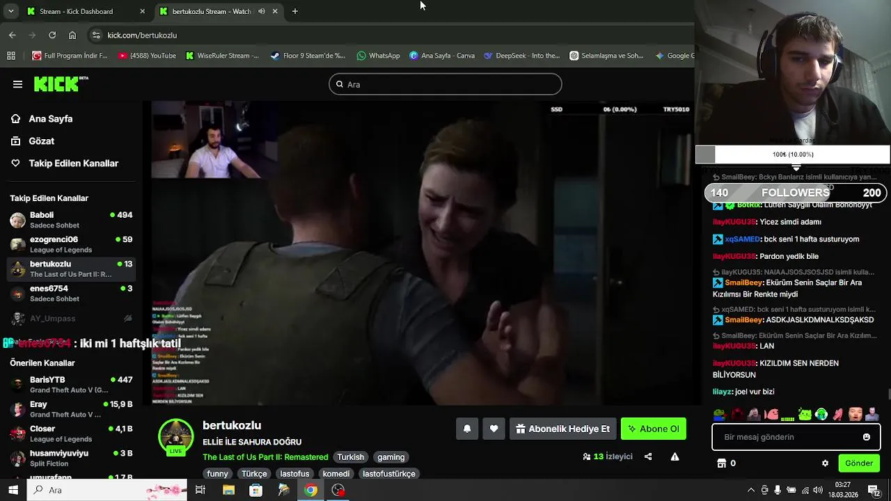Click the Turkish tag

pyautogui.click(x=351, y=457)
